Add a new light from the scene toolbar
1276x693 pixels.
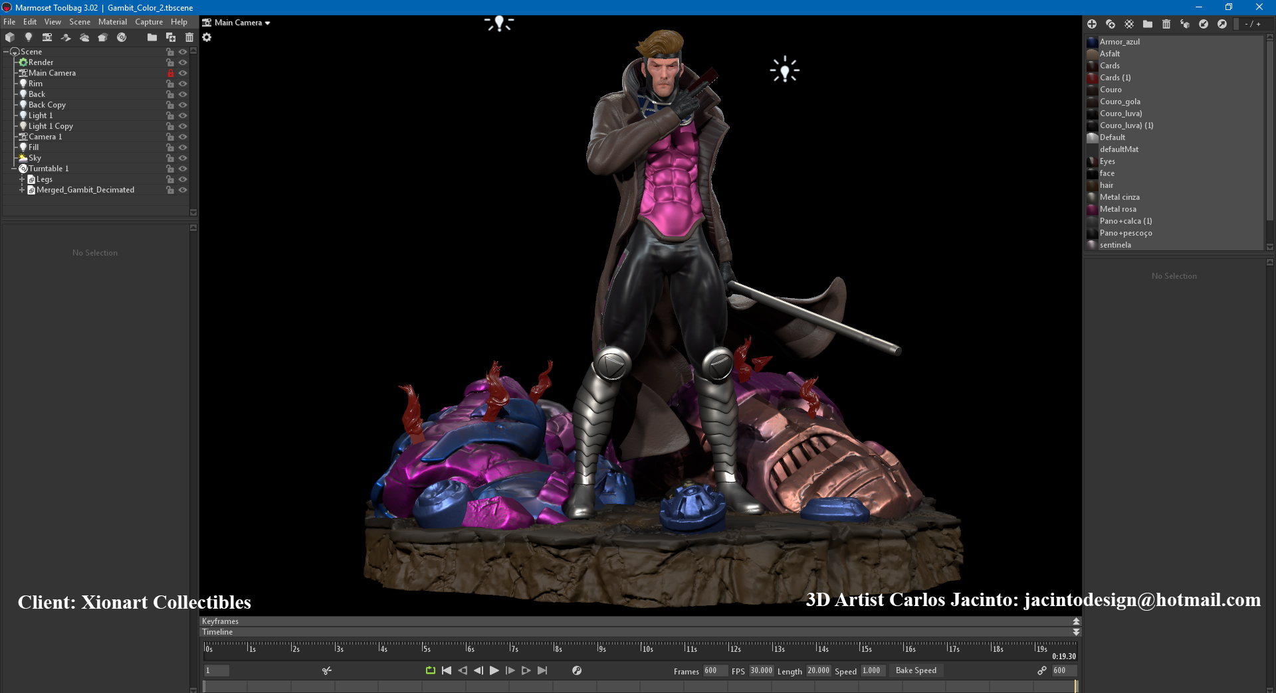[x=28, y=37]
